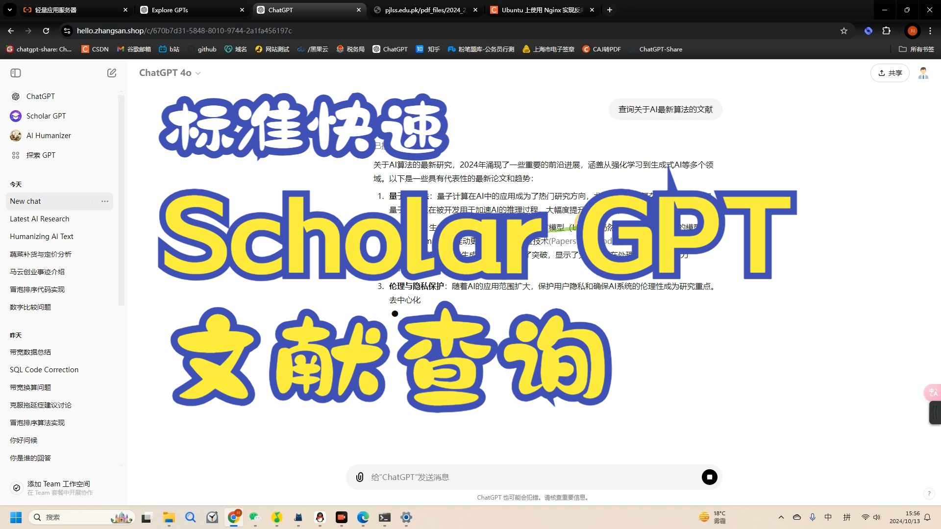
Task: Open File Explorer from the taskbar
Action: tap(169, 517)
